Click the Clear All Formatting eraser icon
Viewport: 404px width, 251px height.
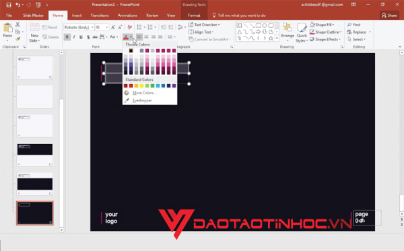pos(129,28)
